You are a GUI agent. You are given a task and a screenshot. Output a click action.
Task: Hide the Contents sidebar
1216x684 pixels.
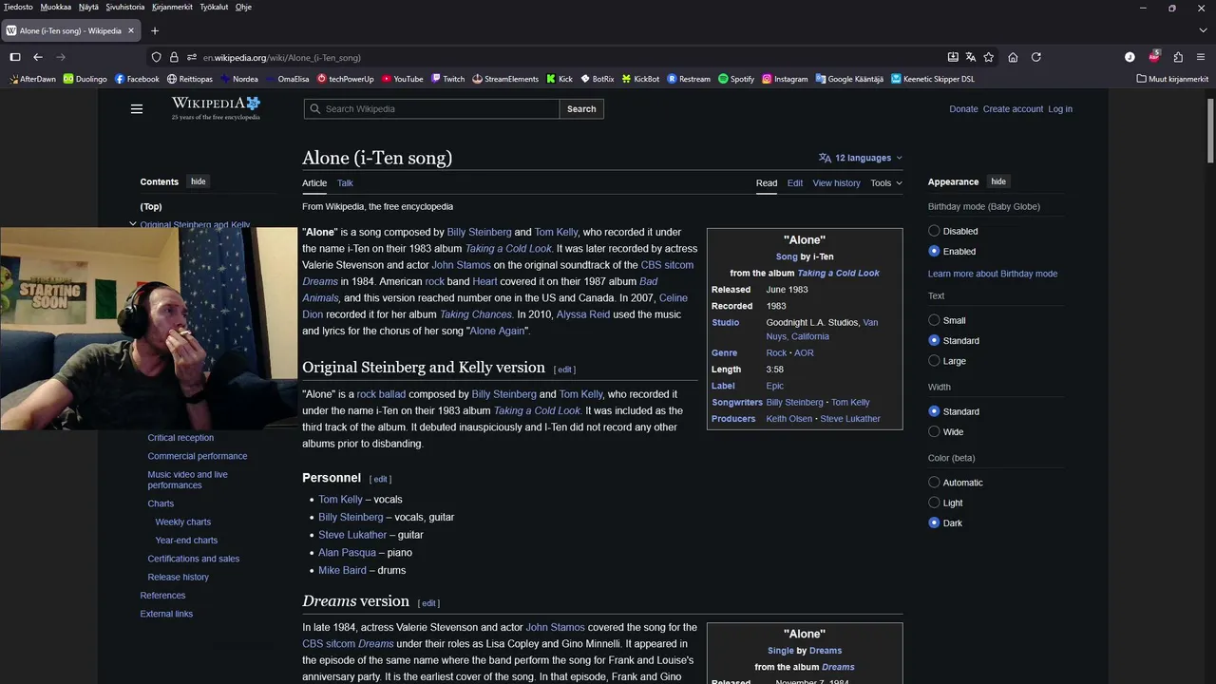click(198, 181)
